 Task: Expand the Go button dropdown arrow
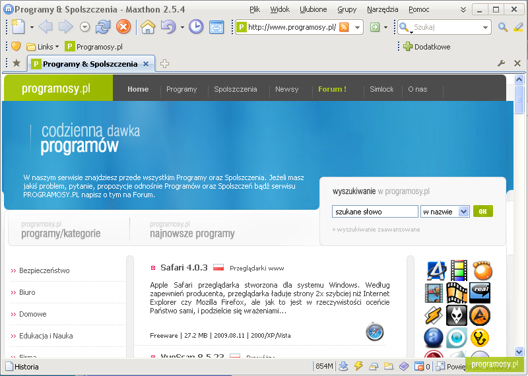click(x=385, y=27)
